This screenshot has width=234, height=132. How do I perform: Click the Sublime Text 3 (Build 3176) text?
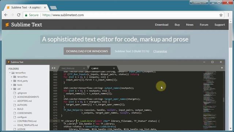click(x=132, y=51)
